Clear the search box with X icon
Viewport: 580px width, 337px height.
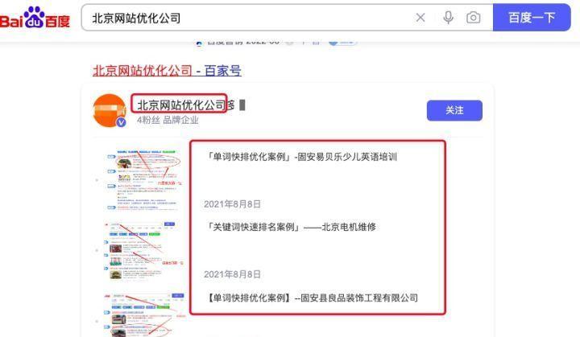point(420,18)
